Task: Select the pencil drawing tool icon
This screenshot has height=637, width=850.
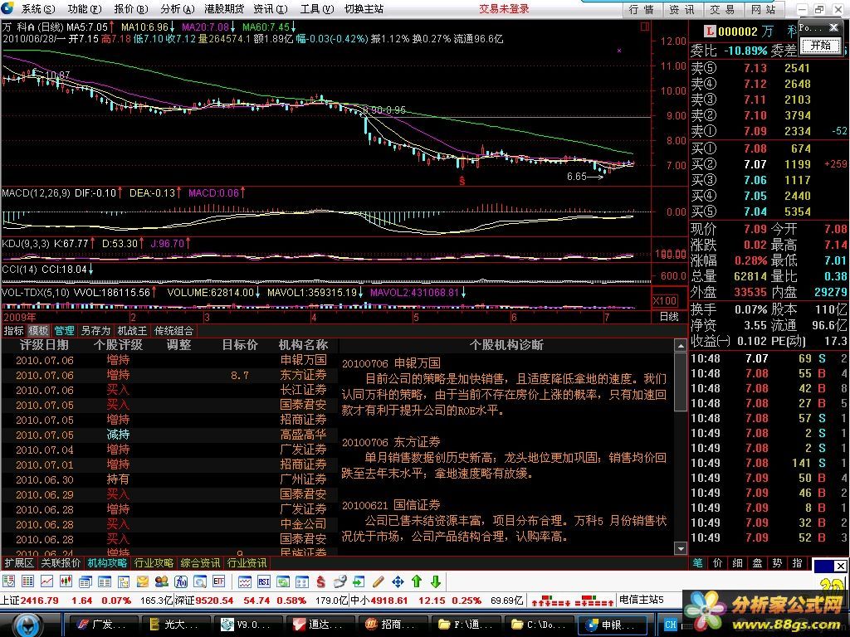Action: coord(379,581)
